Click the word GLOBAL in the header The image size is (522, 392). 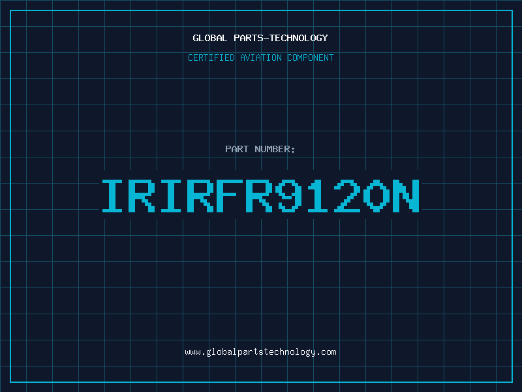209,38
